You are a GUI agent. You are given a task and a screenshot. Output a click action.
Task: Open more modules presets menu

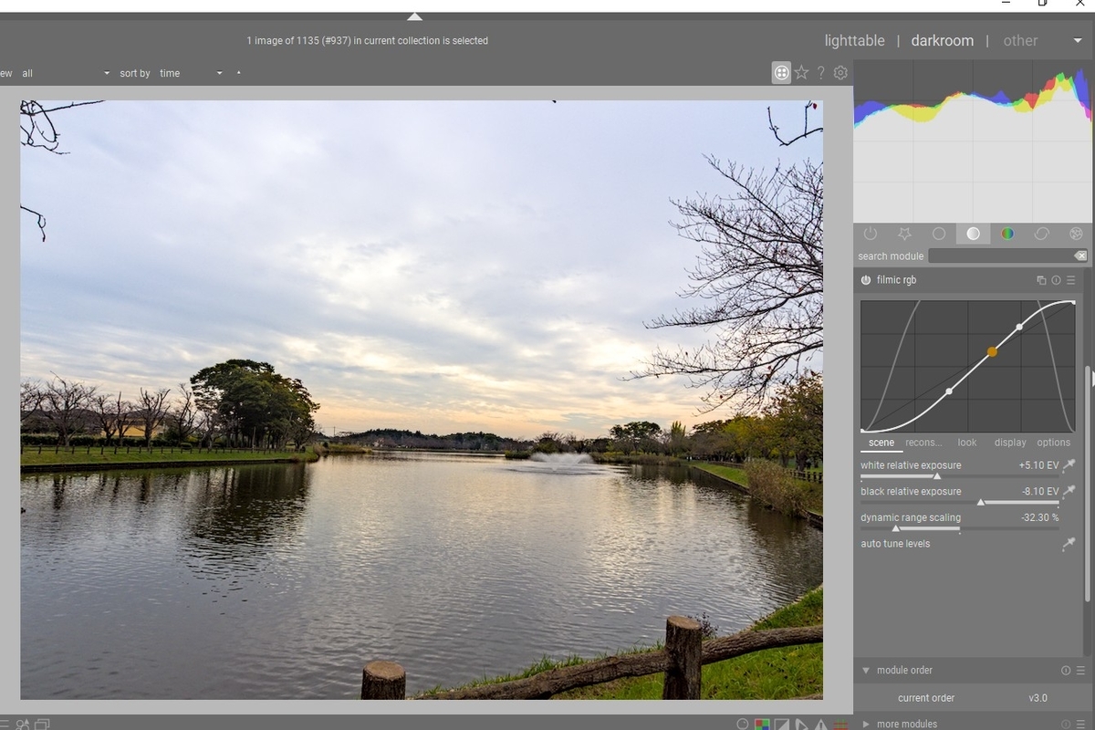pyautogui.click(x=1080, y=725)
